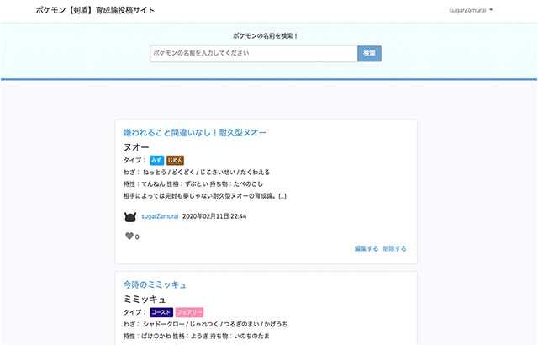Open sugarZamurai author profile link
The height and width of the screenshot is (345, 538).
pyautogui.click(x=160, y=216)
